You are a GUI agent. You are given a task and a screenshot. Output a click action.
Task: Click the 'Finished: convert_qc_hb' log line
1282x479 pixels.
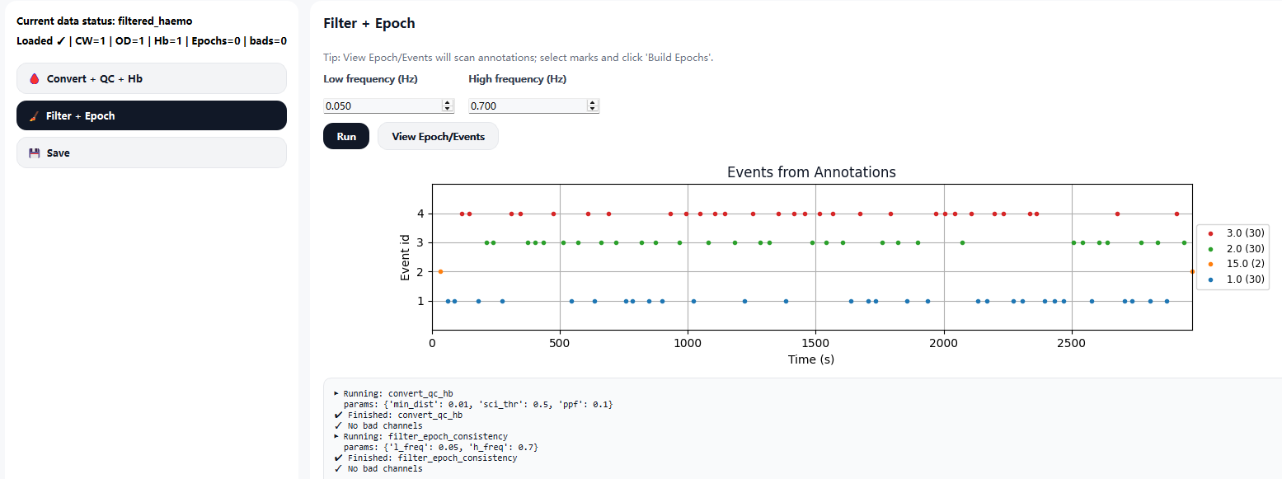click(398, 416)
